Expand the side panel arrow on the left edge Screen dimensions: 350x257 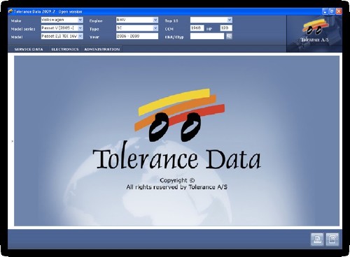tap(12, 141)
